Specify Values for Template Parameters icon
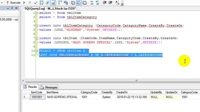This screenshot has height=112, width=200. tap(117, 2)
